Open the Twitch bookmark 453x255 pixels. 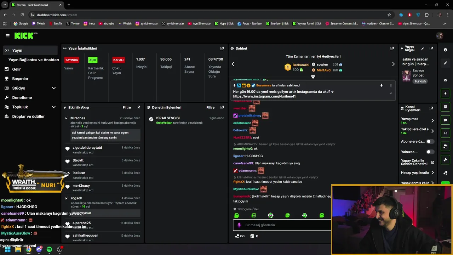pos(39,24)
